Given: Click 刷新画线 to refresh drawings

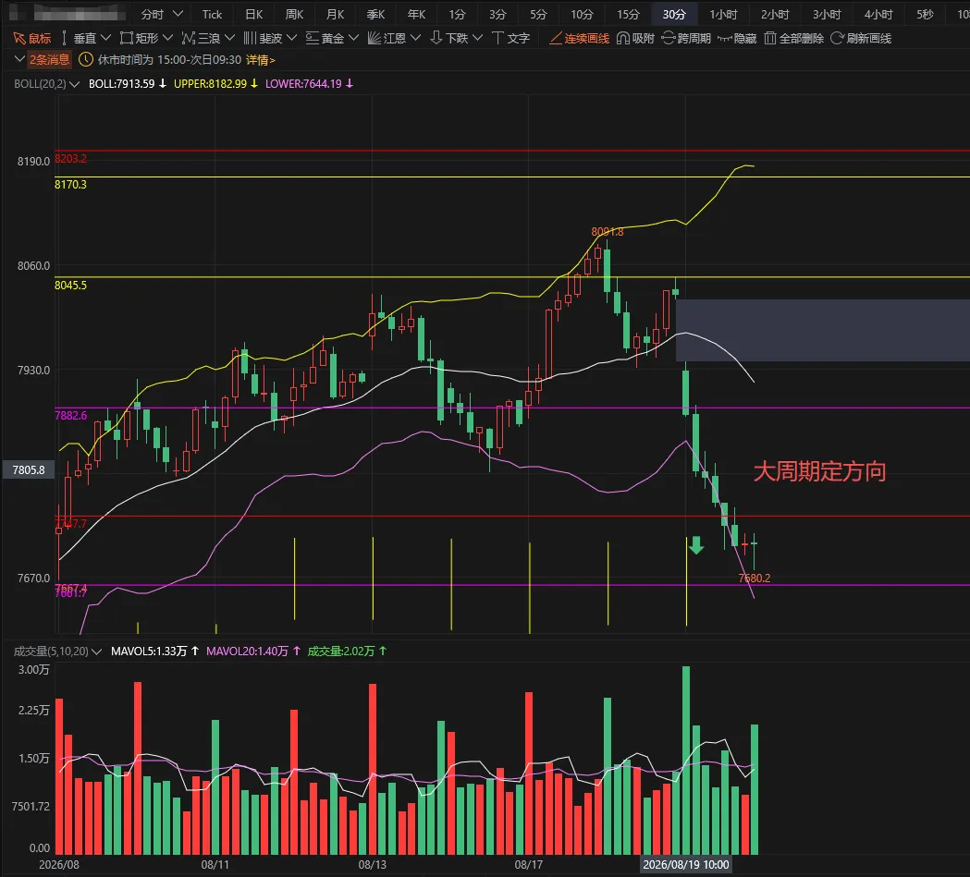Looking at the screenshot, I should click(861, 38).
